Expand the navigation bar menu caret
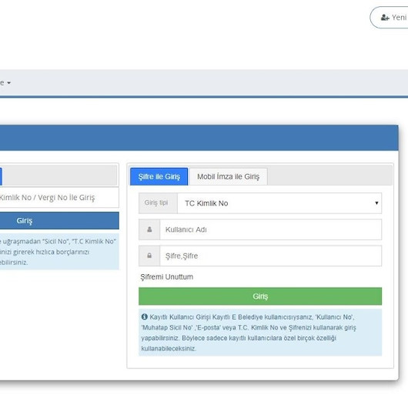The height and width of the screenshot is (408, 408). (x=8, y=83)
